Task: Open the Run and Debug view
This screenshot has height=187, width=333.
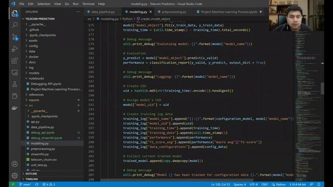Action: [15, 49]
